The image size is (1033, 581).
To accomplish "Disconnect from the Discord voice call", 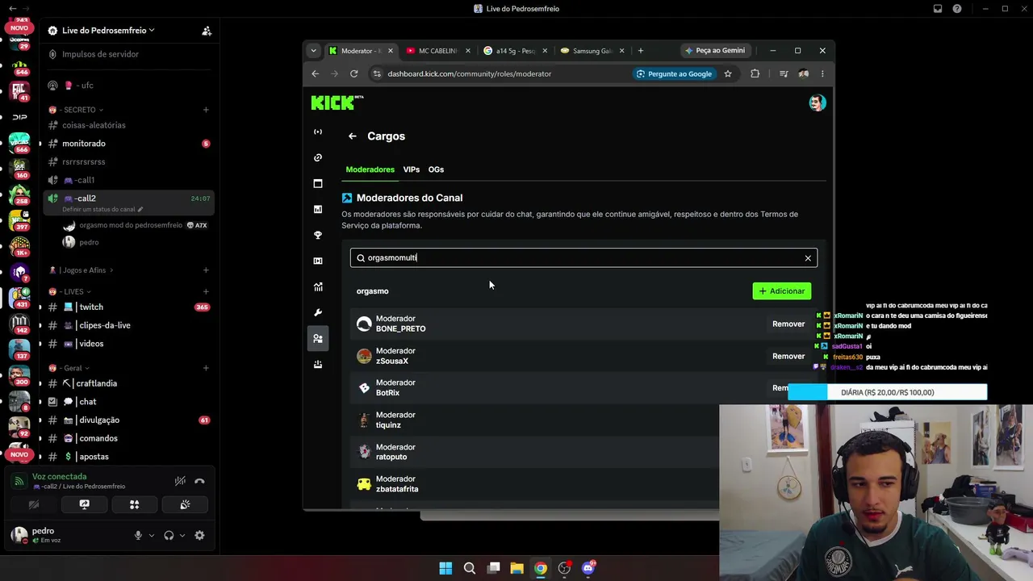I will [199, 481].
